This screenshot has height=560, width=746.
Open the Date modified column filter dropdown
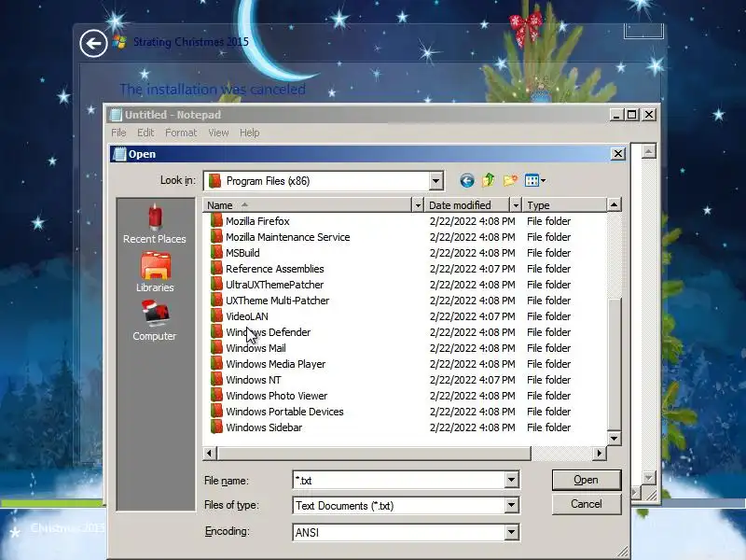(x=516, y=205)
